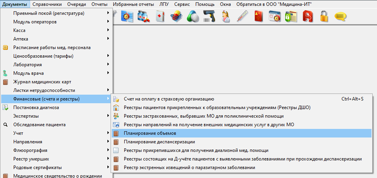Image resolution: width=377 pixels, height=178 pixels.
Task: Click the green and white pills icon
Action: click(x=193, y=17)
